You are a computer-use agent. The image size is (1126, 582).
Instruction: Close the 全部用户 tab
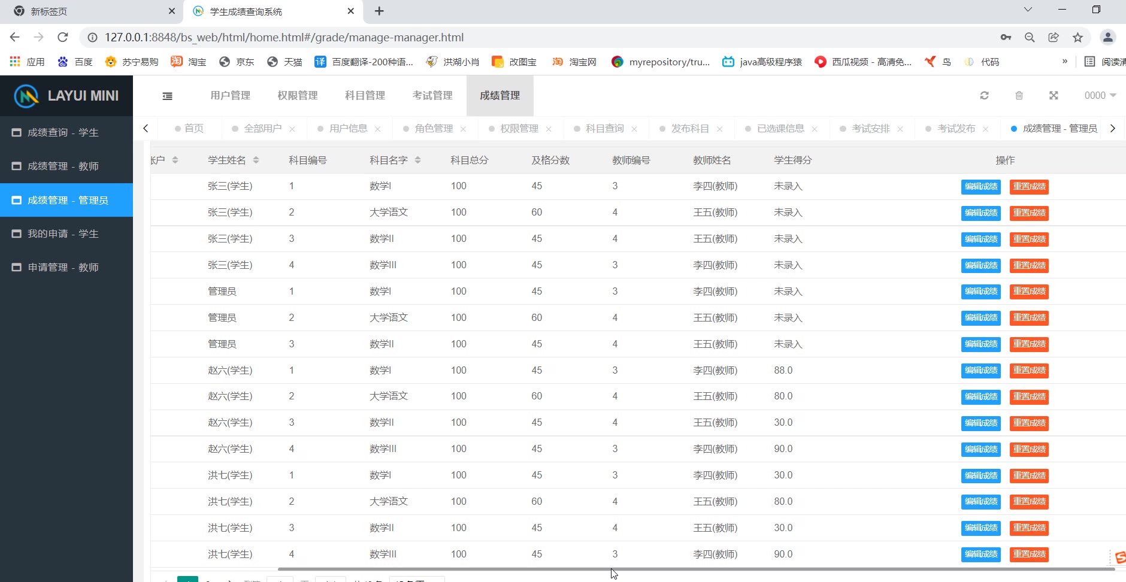point(292,129)
